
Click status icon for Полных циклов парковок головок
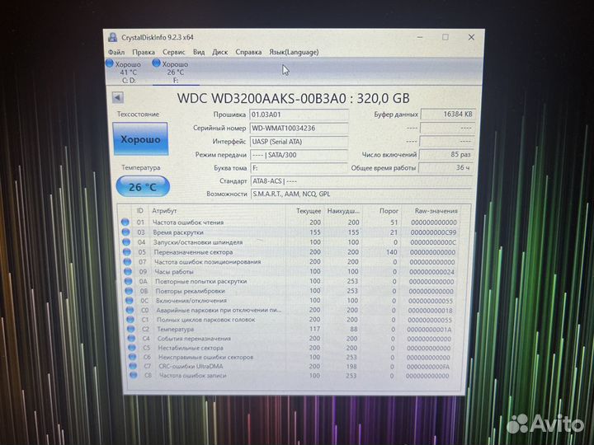point(130,320)
